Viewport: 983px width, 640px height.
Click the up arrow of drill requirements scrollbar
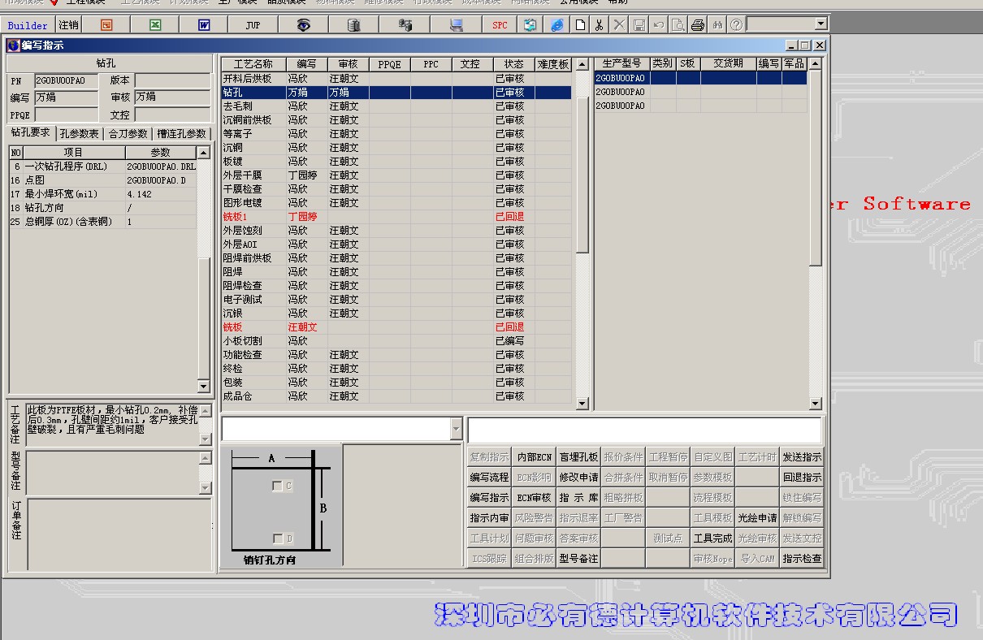point(203,153)
